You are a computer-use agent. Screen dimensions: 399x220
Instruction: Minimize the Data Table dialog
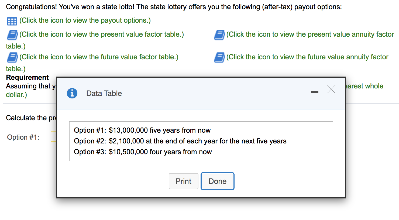[x=314, y=92]
